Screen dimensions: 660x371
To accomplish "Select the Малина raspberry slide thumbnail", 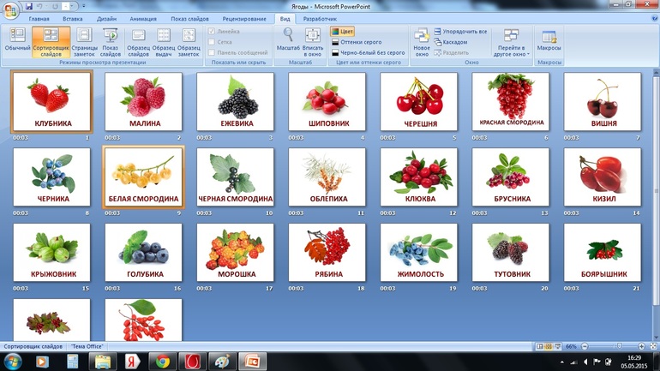I will coord(143,101).
